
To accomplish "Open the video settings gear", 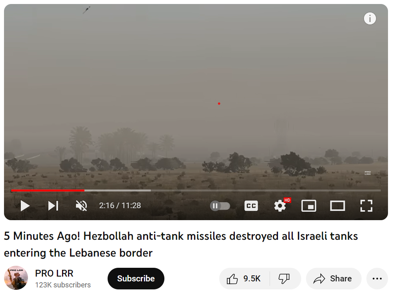I will pyautogui.click(x=280, y=206).
